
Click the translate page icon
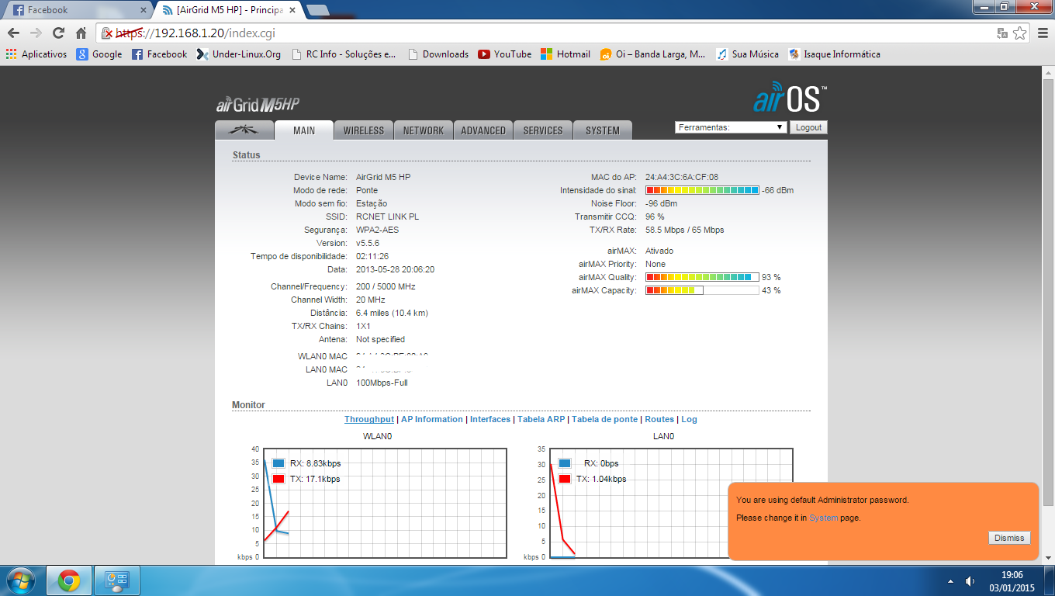coord(1002,33)
